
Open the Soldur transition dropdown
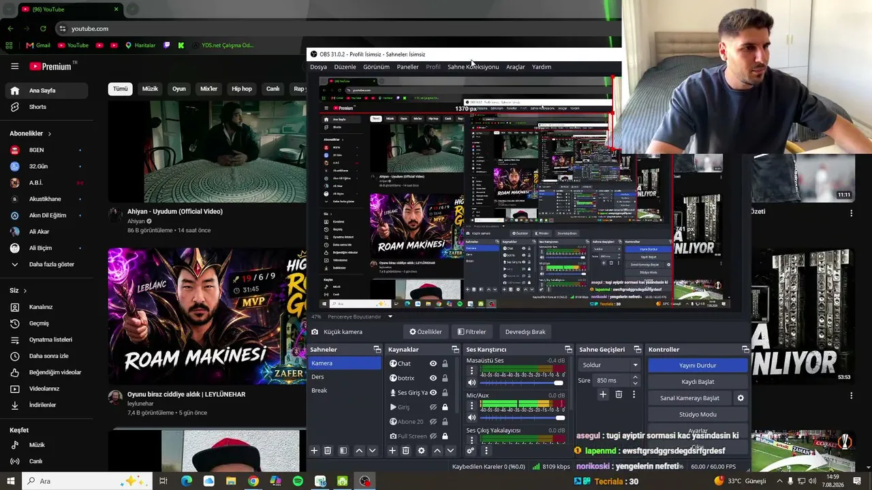click(x=610, y=365)
